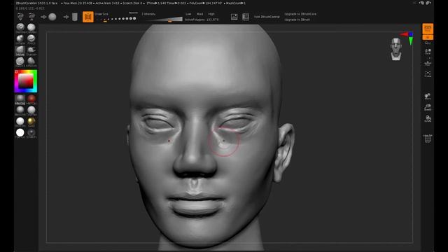The width and height of the screenshot is (448, 252).
Task: Activate the Zoom3D navigation button
Action: coord(428,108)
